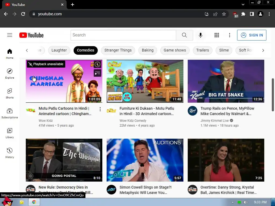Click the 9:33 PM taskbar clock
This screenshot has height=206, width=275.
tap(260, 202)
